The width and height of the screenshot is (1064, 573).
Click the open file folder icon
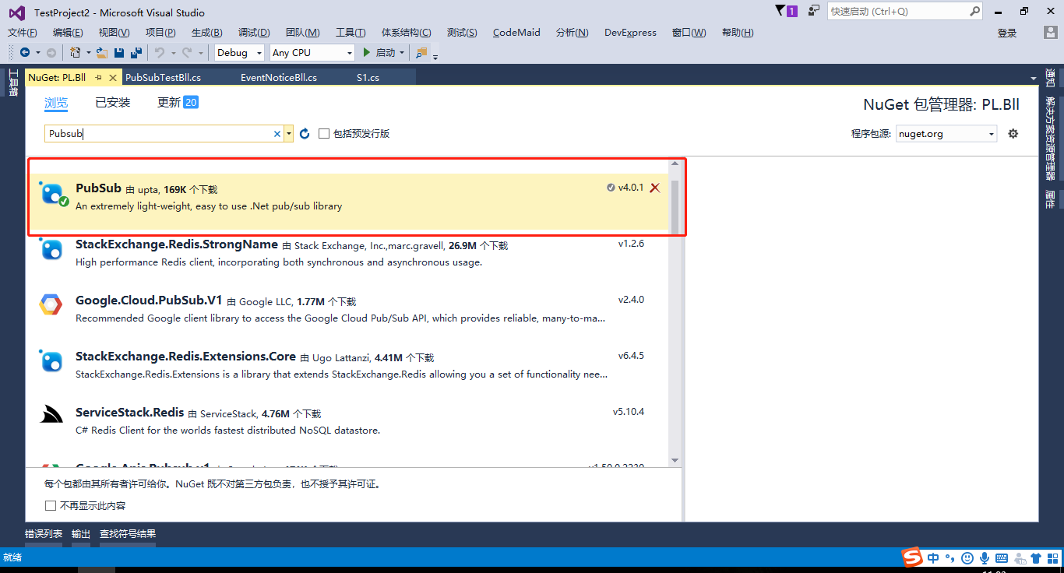coord(101,52)
